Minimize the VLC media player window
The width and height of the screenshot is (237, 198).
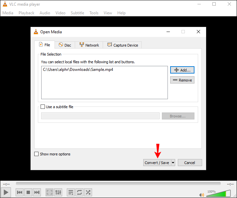point(199,4)
